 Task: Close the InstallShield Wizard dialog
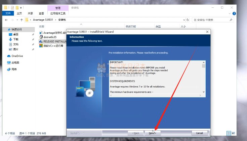click(207, 32)
